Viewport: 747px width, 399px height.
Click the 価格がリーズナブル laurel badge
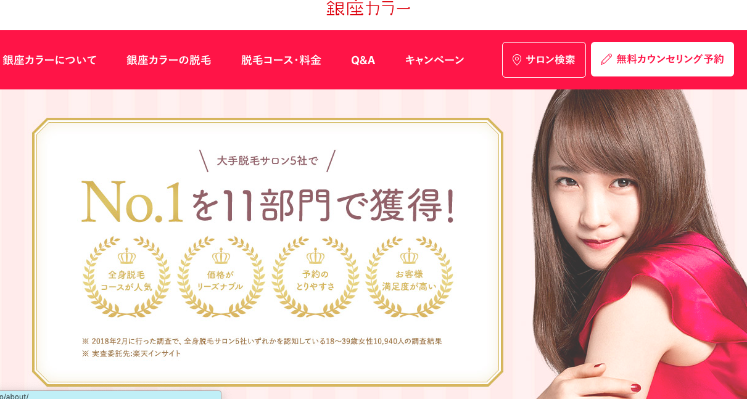[221, 277]
